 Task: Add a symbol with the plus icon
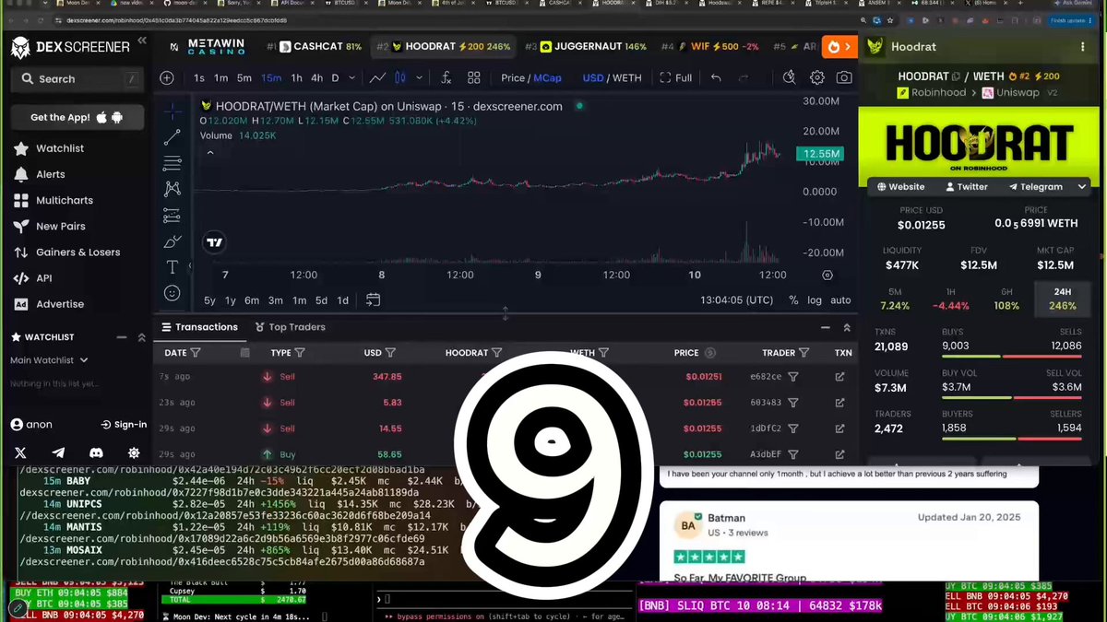167,78
